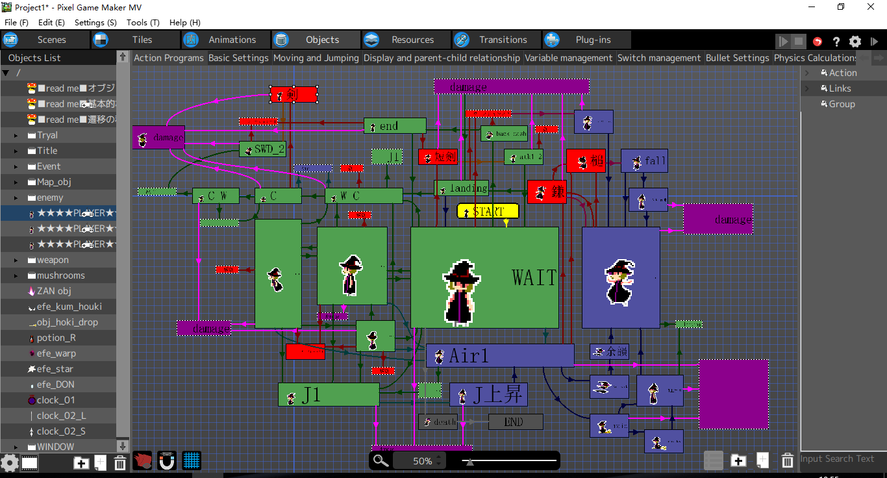887x478 pixels.
Task: Delete selected object with trash icon
Action: click(x=120, y=462)
